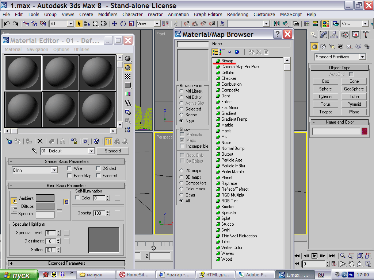Open the Standard Primitives dropdown
Screen dimensions: 374x280
pos(363,57)
